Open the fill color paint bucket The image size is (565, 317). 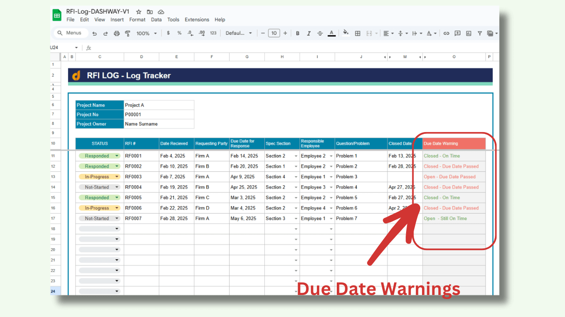346,33
